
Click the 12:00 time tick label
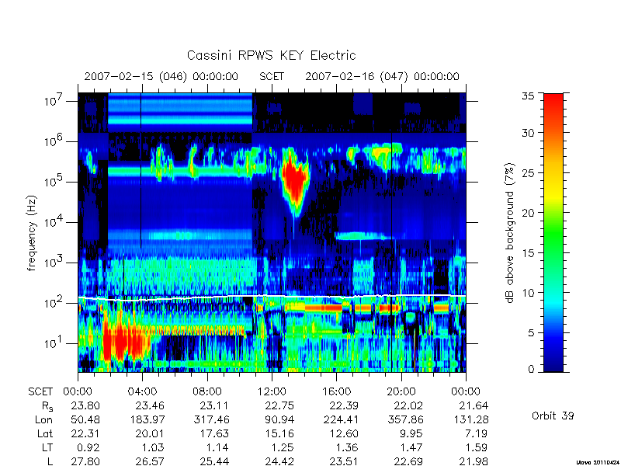coord(272,391)
